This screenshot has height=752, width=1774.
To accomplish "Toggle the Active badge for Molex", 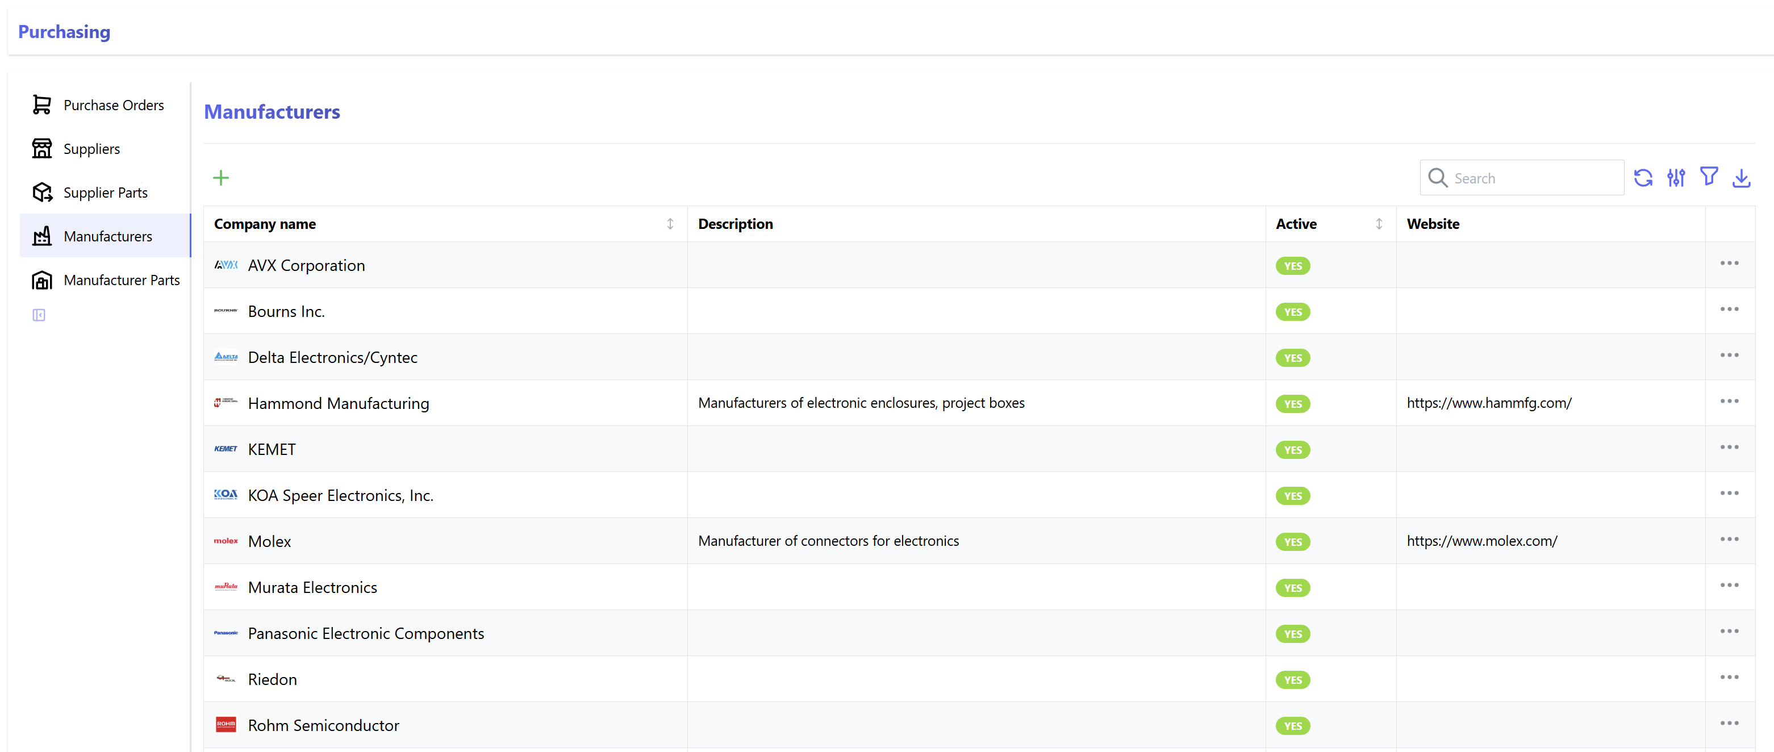I will click(1293, 541).
